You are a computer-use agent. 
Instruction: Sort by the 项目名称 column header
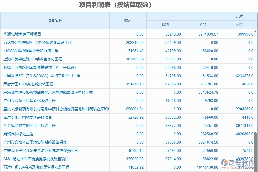click(55, 21)
